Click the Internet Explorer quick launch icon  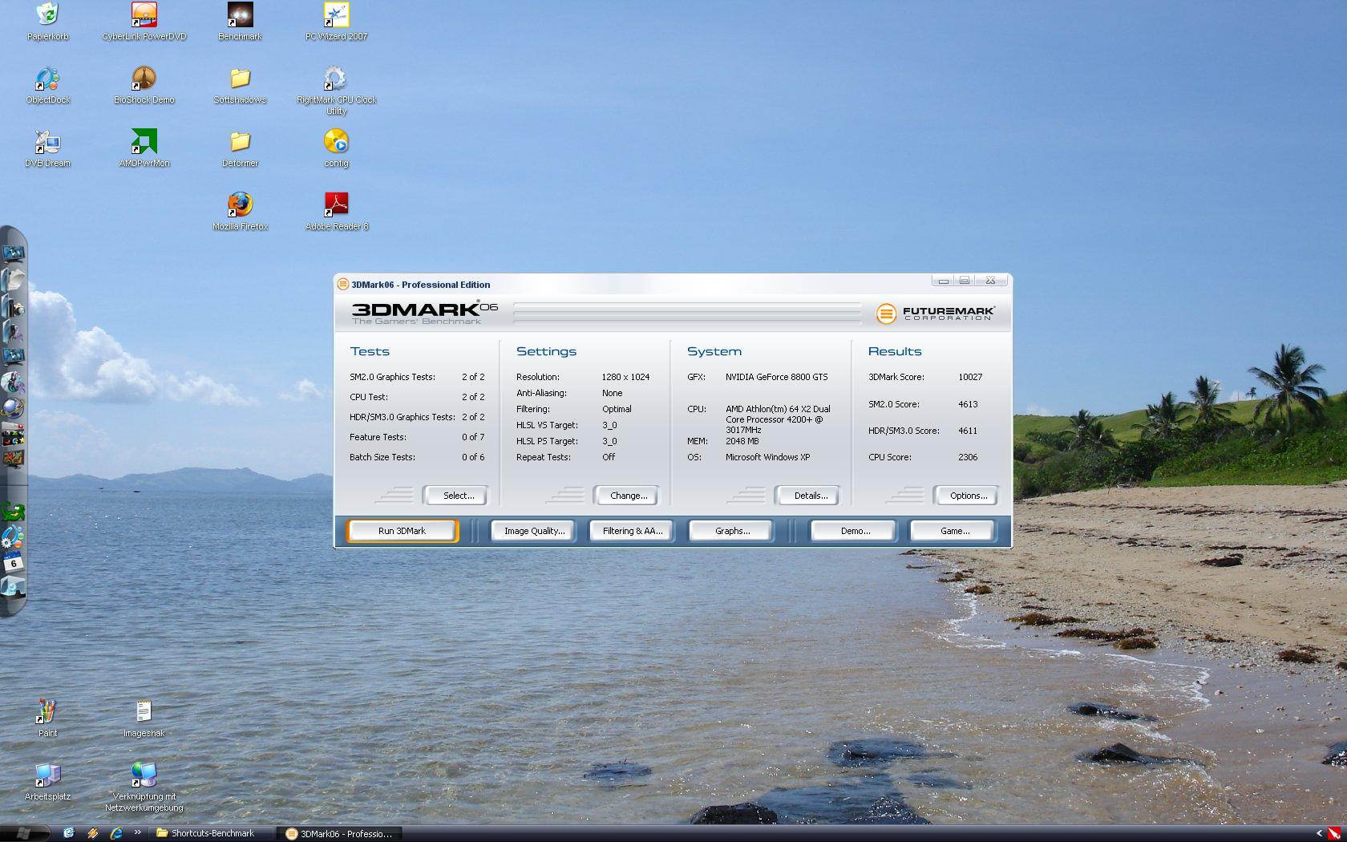(x=116, y=833)
